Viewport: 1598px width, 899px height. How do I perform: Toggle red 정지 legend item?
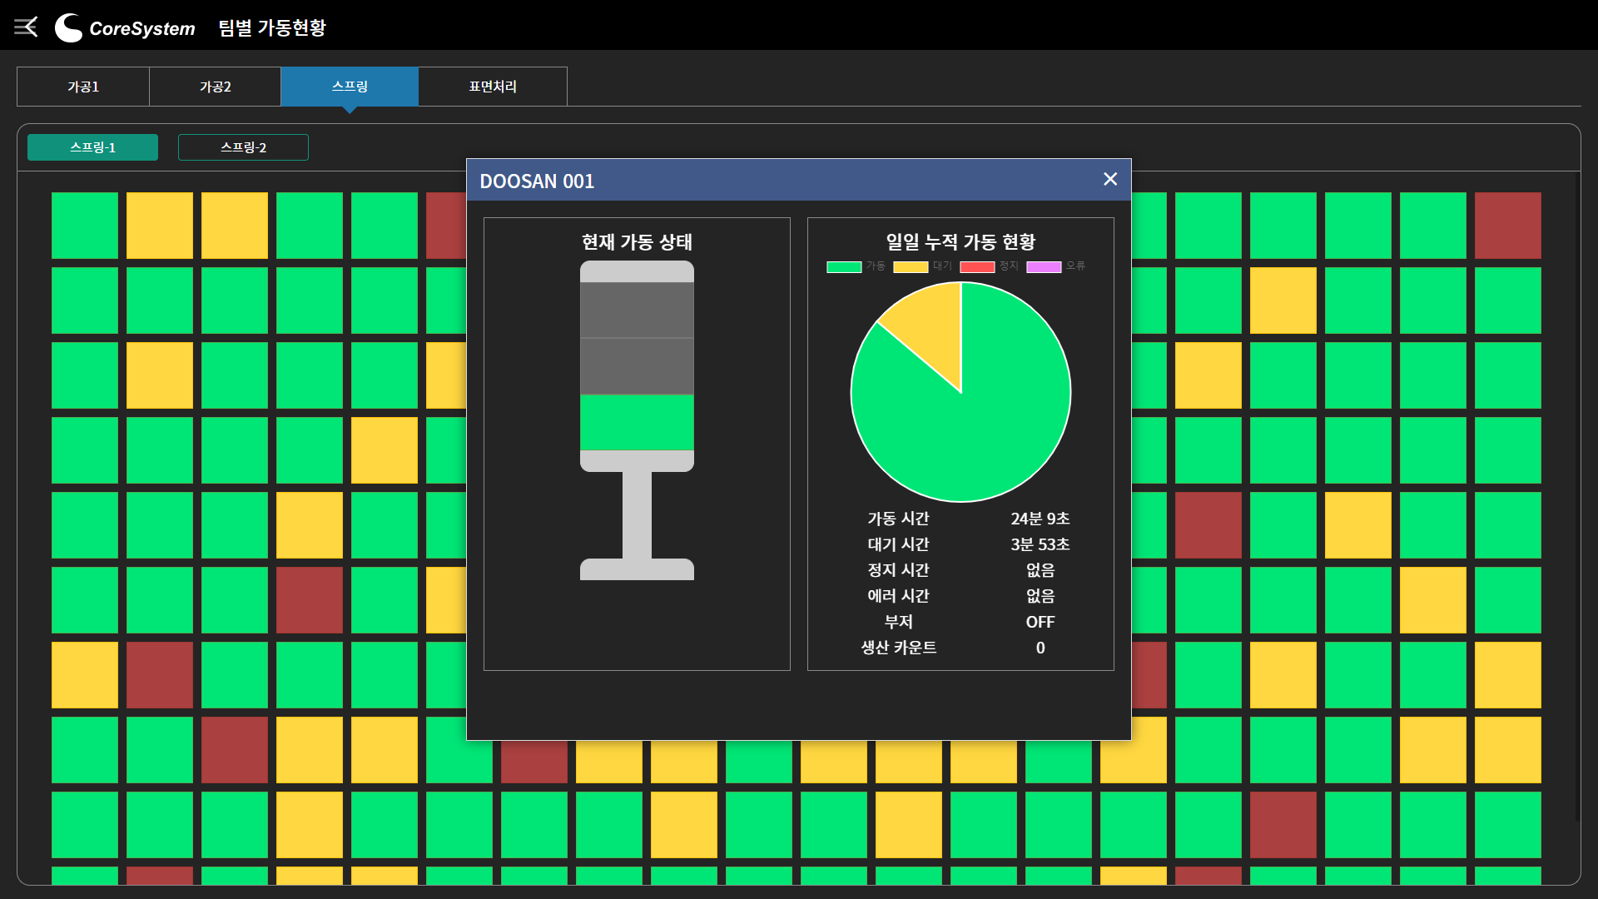pos(989,266)
